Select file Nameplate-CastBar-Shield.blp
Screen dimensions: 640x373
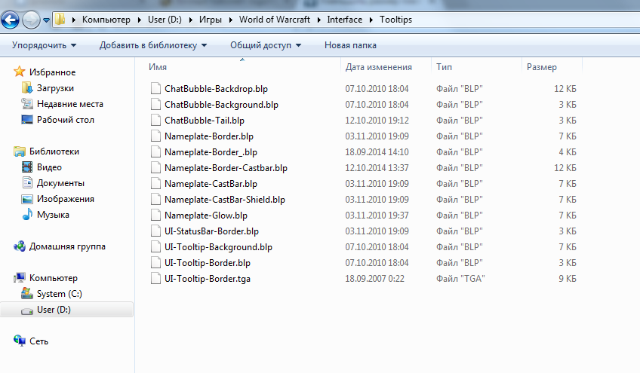tap(224, 200)
